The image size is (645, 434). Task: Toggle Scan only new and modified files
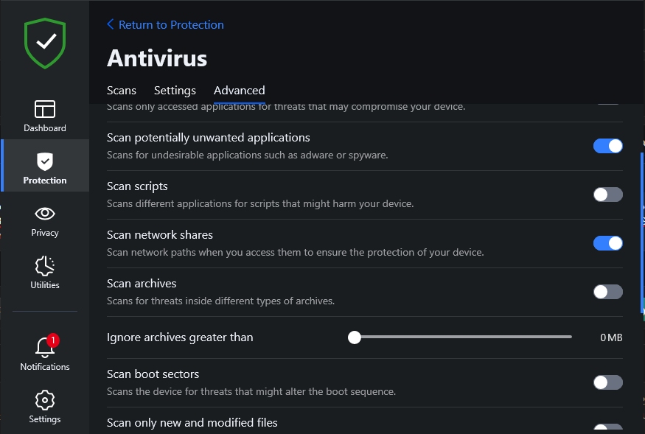pos(608,428)
